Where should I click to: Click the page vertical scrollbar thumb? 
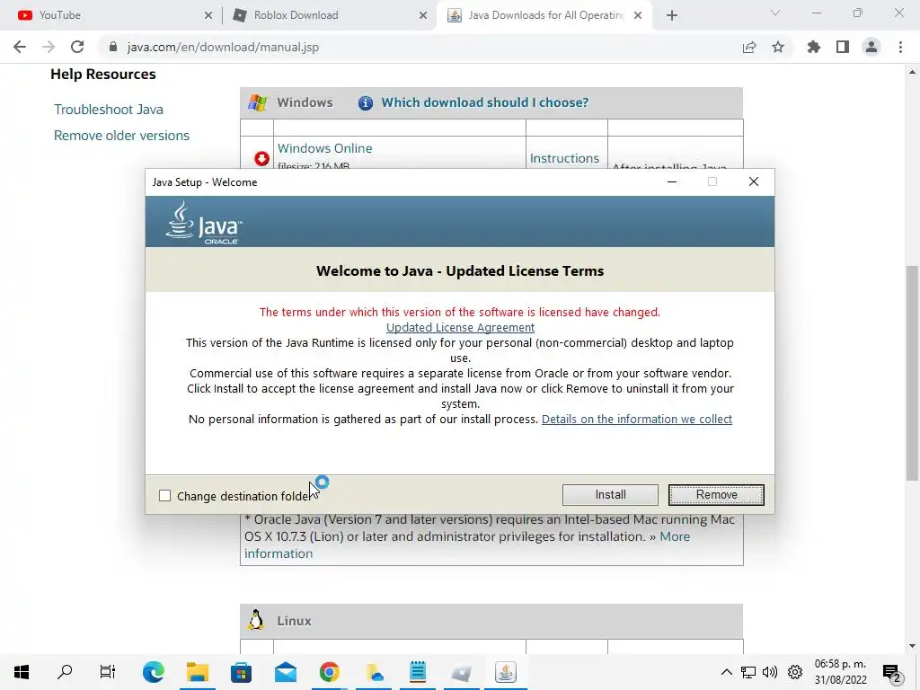[912, 373]
